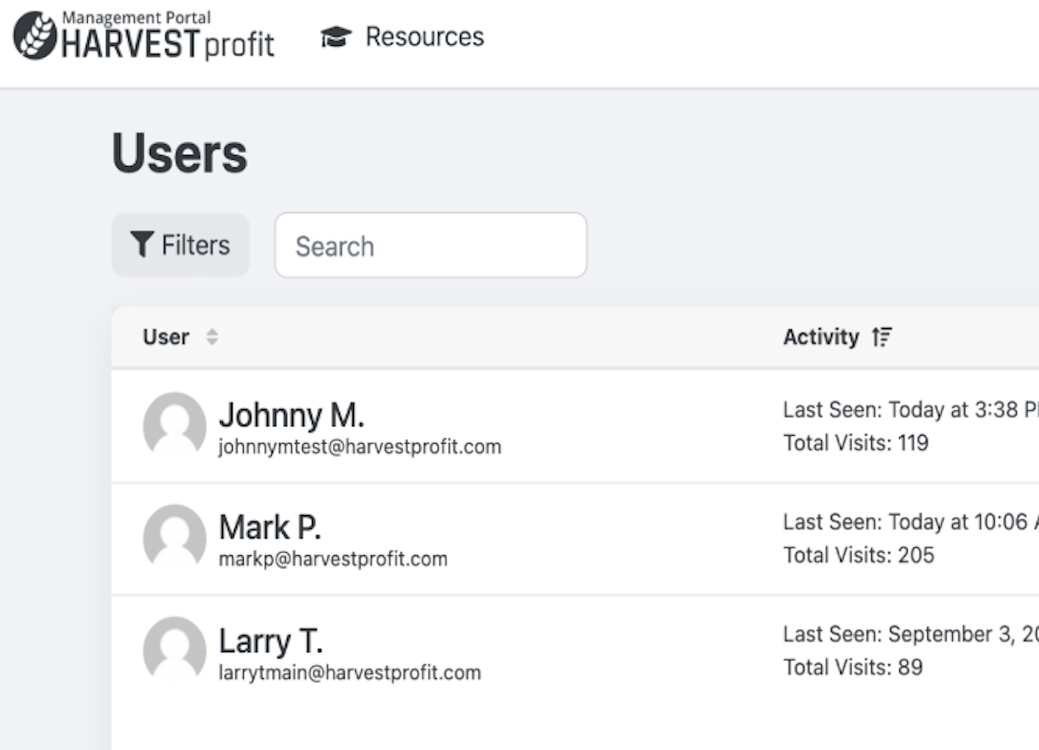The image size is (1039, 750).
Task: Open Mark P. user name link
Action: [270, 527]
